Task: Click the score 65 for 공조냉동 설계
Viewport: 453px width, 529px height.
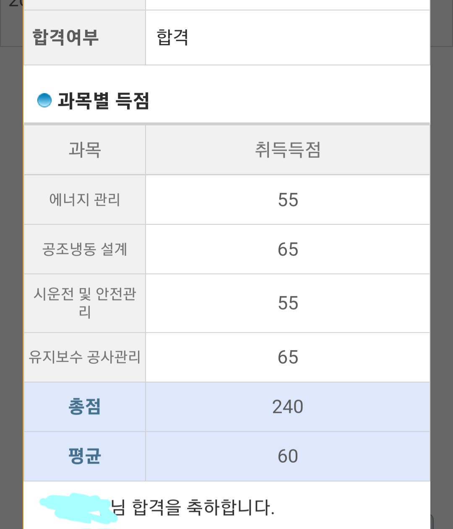Action: [x=288, y=249]
